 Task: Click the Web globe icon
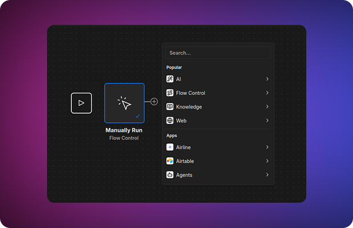[x=170, y=121]
